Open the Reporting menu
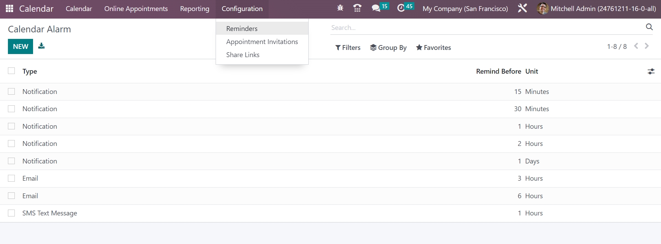The width and height of the screenshot is (661, 244). coord(195,9)
